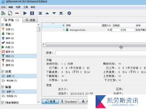Open the 文件 menu
This screenshot has height=109, width=146.
click(x=3, y=7)
